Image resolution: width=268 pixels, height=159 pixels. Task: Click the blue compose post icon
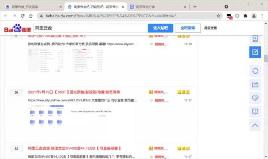[255, 52]
